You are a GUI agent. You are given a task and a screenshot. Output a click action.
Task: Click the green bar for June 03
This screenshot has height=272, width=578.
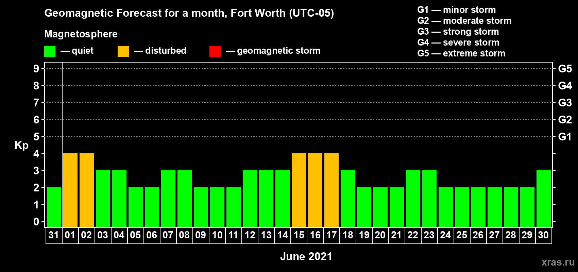tap(103, 199)
